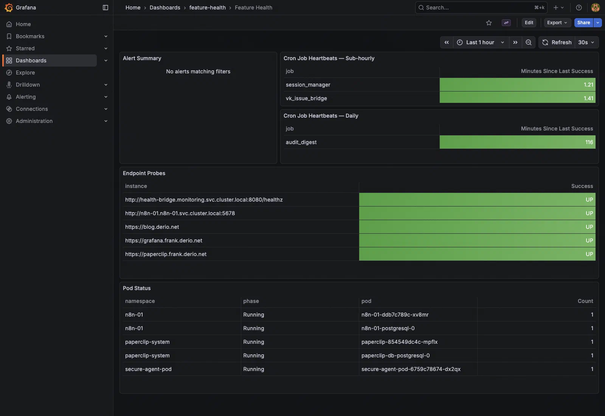Click the purple dashboard switch icon
The image size is (605, 416).
(x=506, y=23)
